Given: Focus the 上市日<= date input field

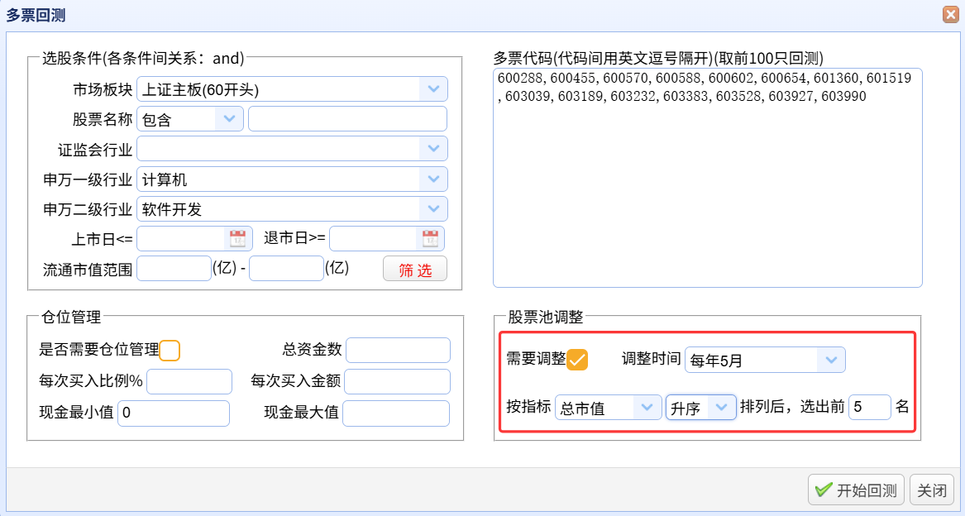Looking at the screenshot, I should pos(182,239).
